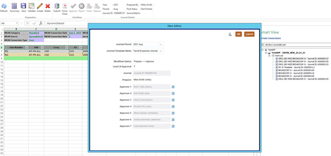Click the Approve checkmark icon
Screen dimensions: 331x156
(73, 6)
